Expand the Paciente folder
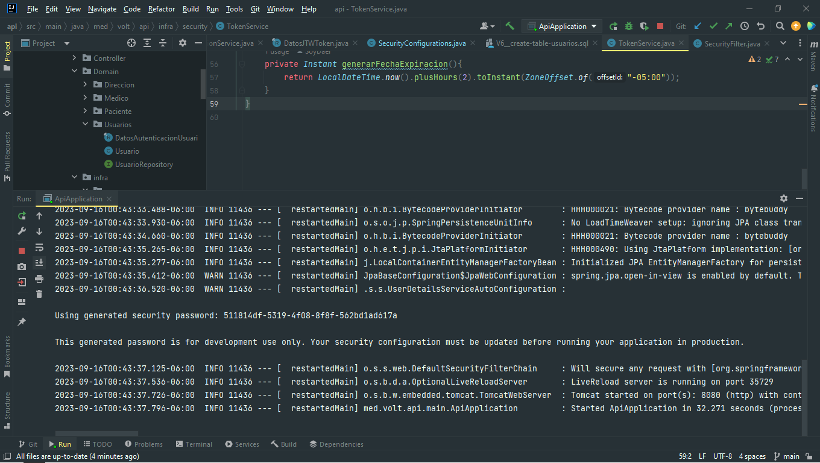This screenshot has width=820, height=463. pyautogui.click(x=86, y=111)
